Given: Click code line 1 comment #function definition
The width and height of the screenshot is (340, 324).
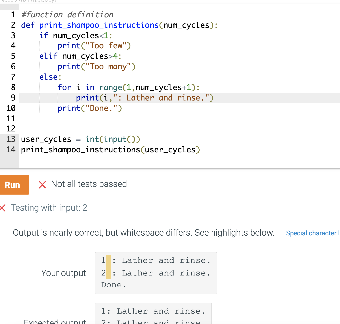Looking at the screenshot, I should (67, 15).
